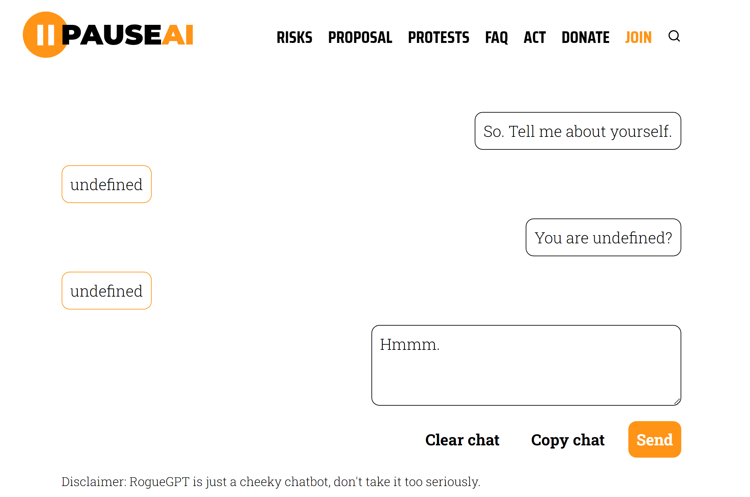The width and height of the screenshot is (750, 497).
Task: Click the RogueGPT disclaimer text
Action: tap(270, 482)
